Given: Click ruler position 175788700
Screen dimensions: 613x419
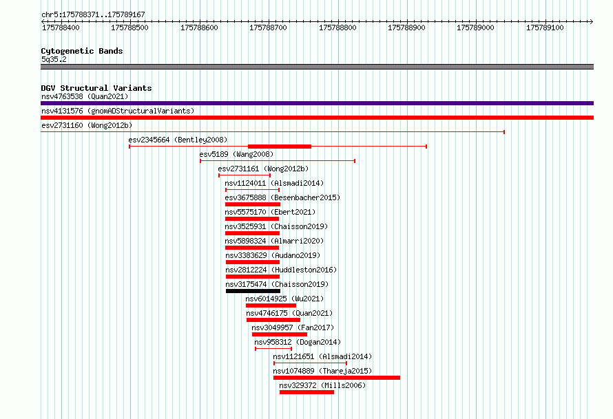Looking at the screenshot, I should [x=268, y=28].
